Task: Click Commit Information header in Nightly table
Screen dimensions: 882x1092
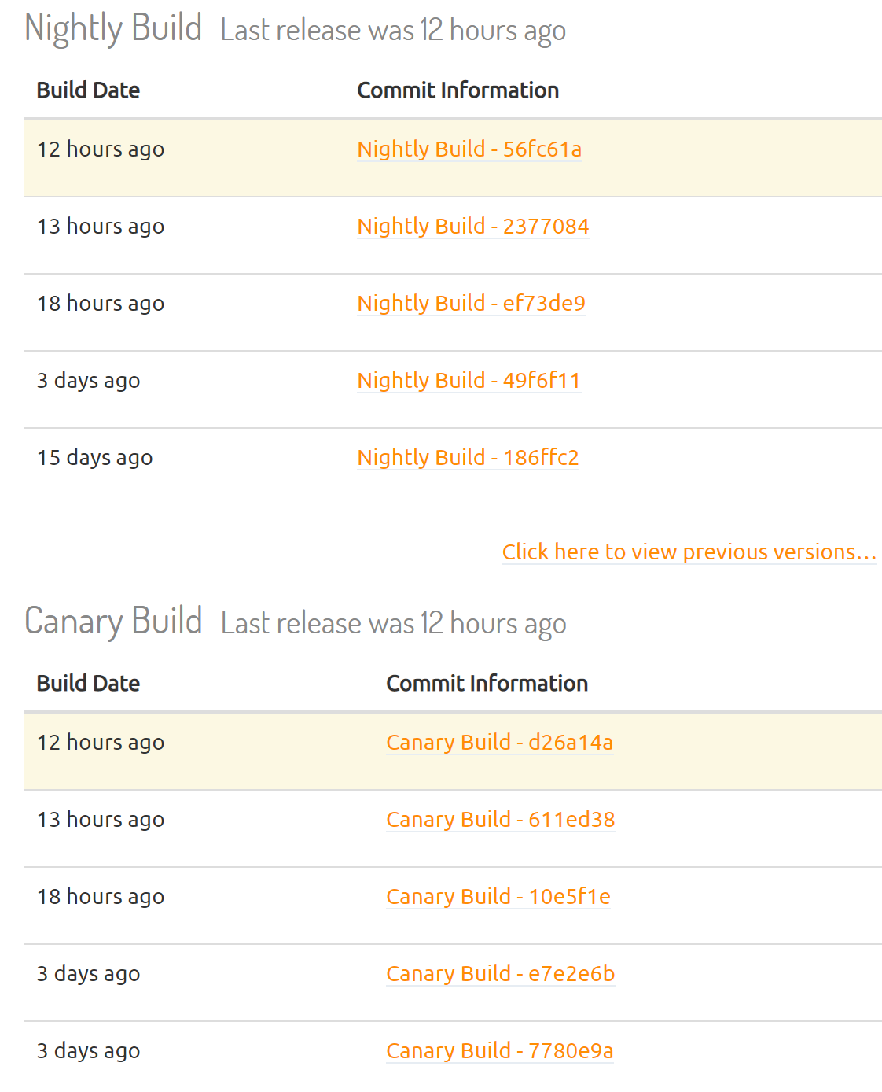Action: coord(458,90)
